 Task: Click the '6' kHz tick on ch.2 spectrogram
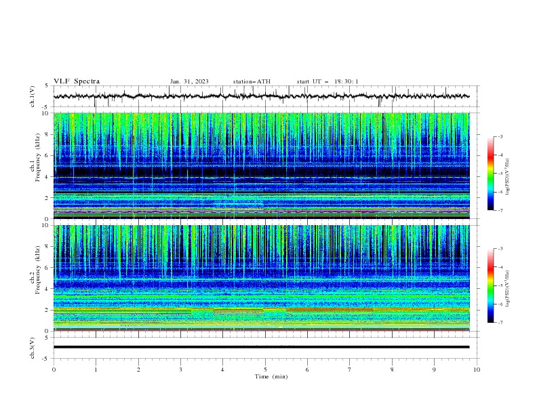(x=47, y=268)
